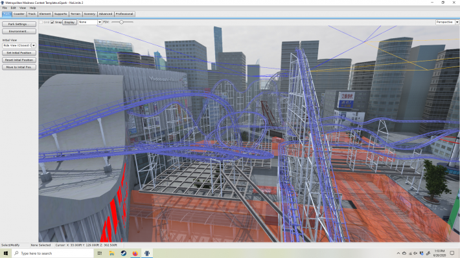The height and width of the screenshot is (258, 460).
Task: Click the Park Settings button
Action: point(19,24)
